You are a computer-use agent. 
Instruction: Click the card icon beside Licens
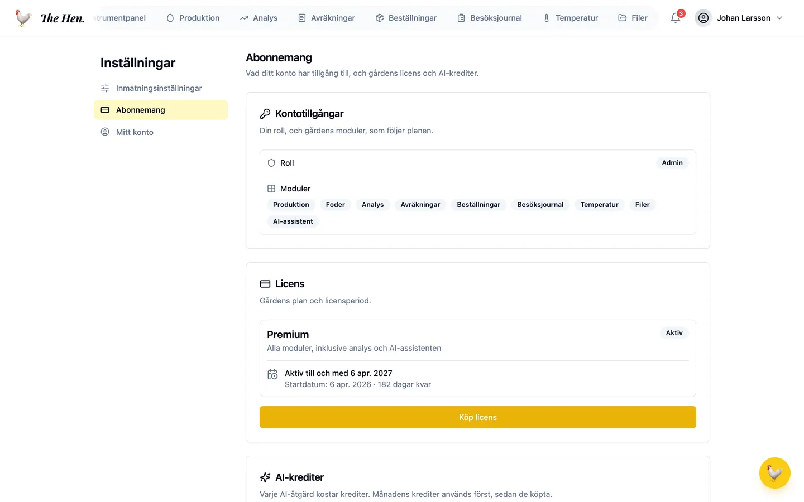click(265, 284)
